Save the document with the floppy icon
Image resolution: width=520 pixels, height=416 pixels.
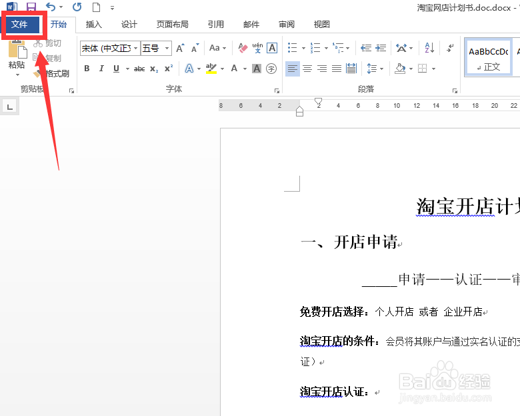click(x=31, y=7)
